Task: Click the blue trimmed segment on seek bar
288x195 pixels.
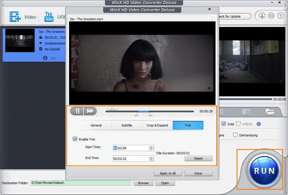Action: click(x=143, y=111)
